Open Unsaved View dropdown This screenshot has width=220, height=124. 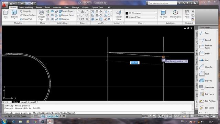(141, 17)
